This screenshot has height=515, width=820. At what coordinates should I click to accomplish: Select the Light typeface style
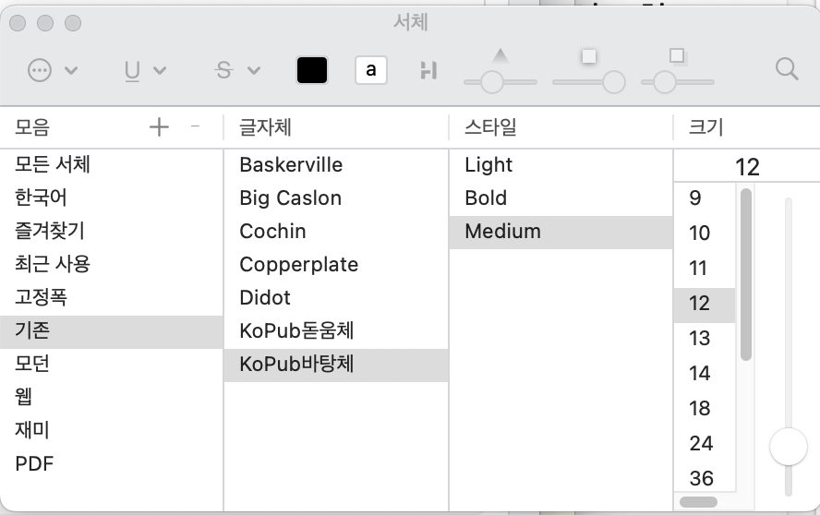coord(561,164)
